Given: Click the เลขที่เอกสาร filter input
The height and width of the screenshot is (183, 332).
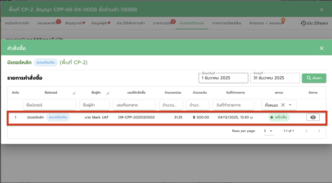Looking at the screenshot, I should 134,105.
